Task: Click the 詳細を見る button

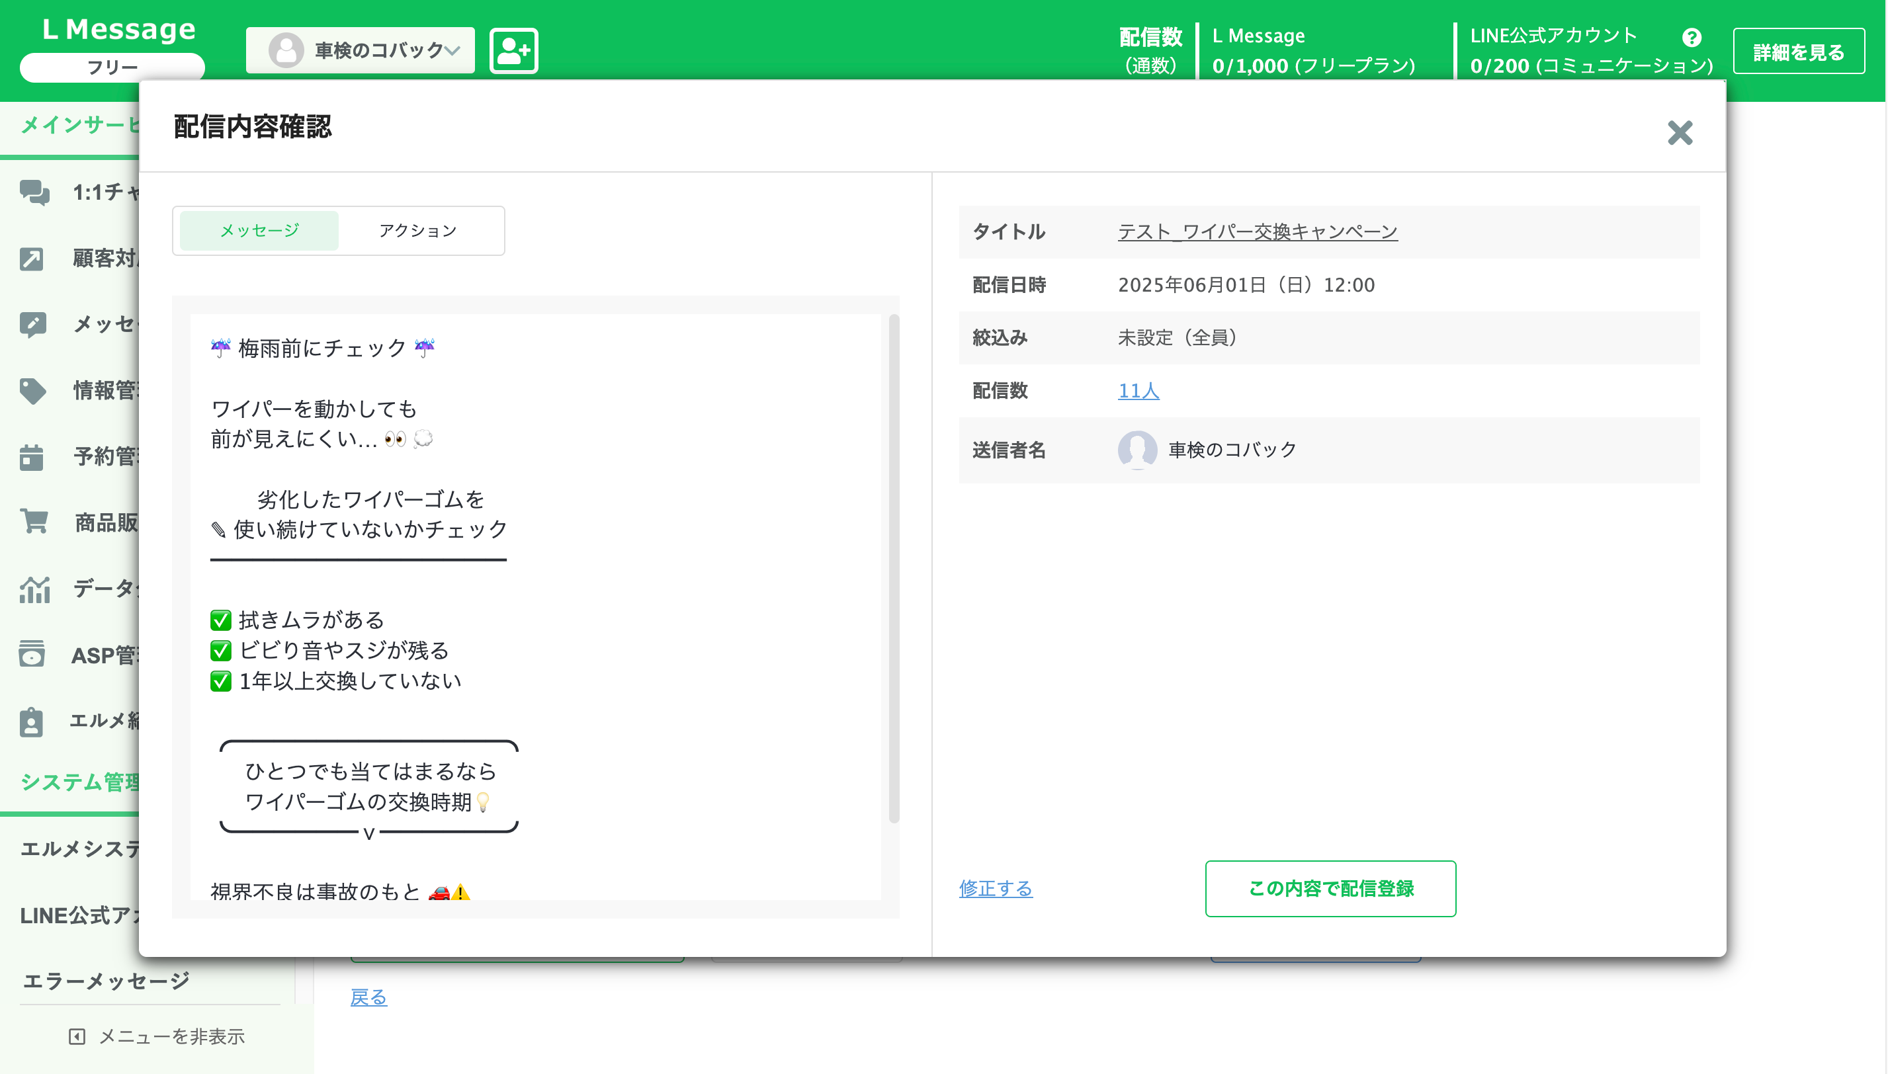Action: click(x=1798, y=52)
